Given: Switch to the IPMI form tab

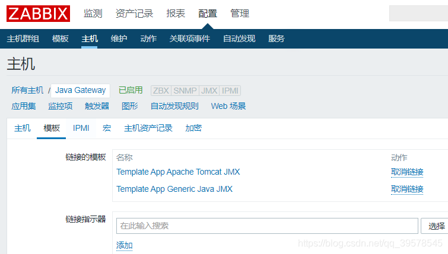Looking at the screenshot, I should click(81, 128).
